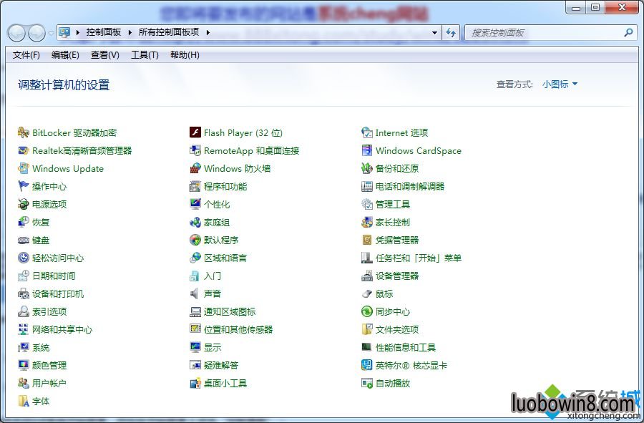Image resolution: width=644 pixels, height=423 pixels.
Task: Open the 凭据管理器 link
Action: (x=397, y=240)
